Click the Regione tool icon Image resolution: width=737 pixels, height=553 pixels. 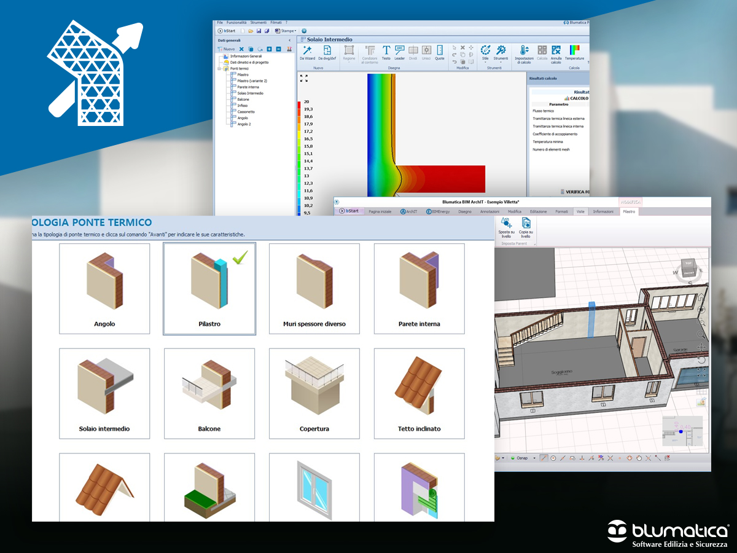pos(349,50)
